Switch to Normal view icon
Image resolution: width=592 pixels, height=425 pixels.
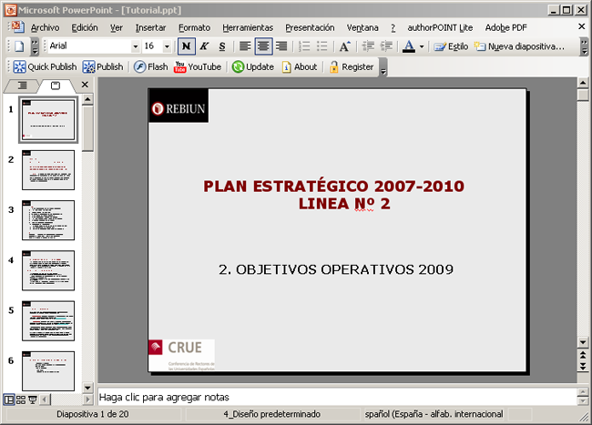pos(9,400)
